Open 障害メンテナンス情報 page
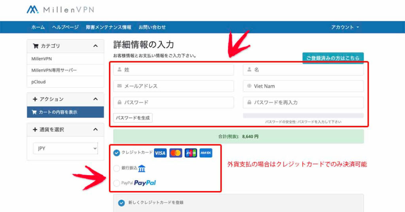 coord(108,27)
